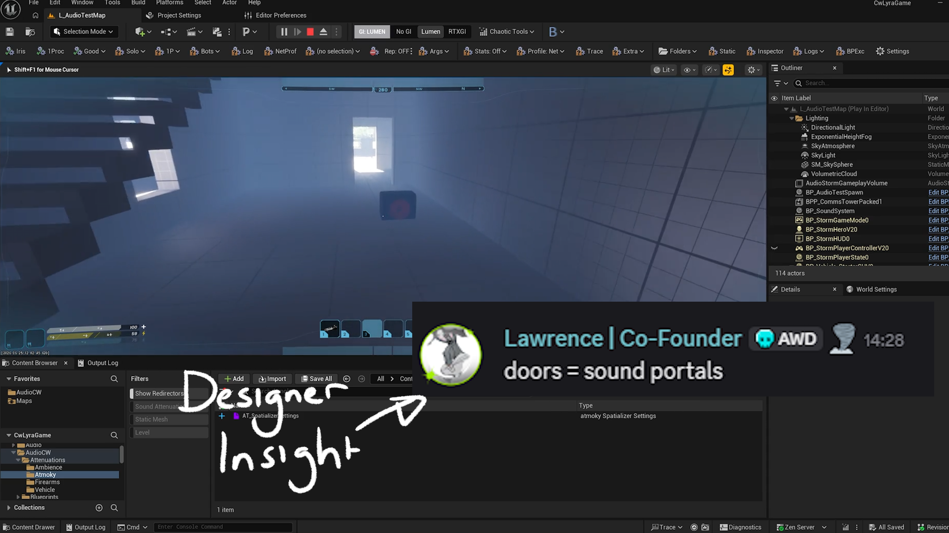Click the Import button
Image resolution: width=949 pixels, height=533 pixels.
pos(272,379)
